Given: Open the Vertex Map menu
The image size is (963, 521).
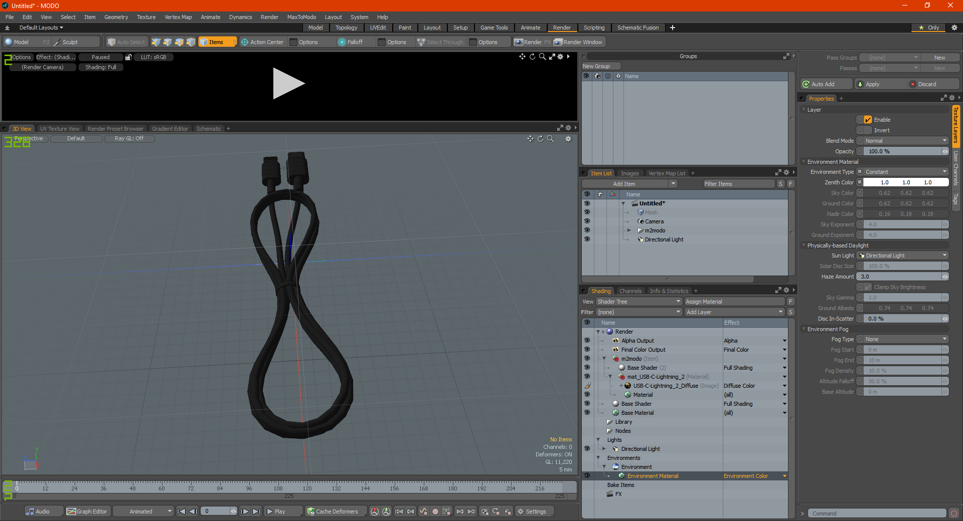Looking at the screenshot, I should pos(178,17).
